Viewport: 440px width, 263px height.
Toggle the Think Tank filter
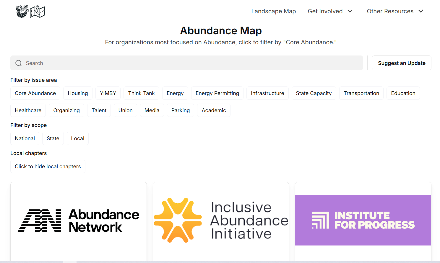pyautogui.click(x=141, y=93)
